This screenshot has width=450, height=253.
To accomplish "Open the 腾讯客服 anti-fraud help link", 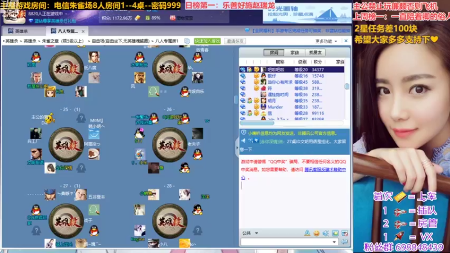I will click(325, 170).
